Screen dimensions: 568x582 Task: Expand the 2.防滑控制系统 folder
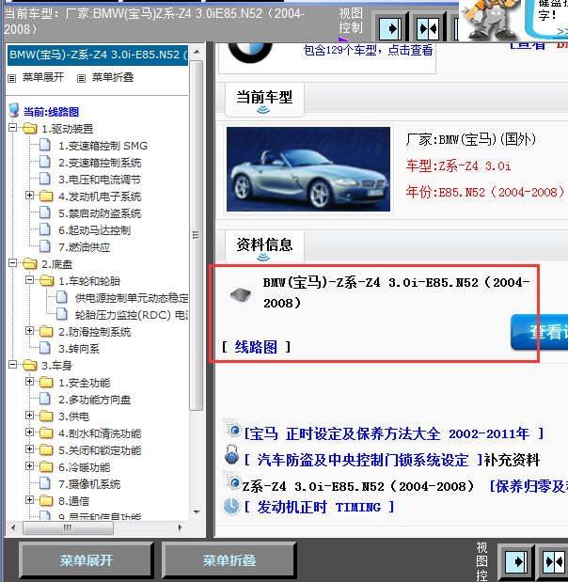(x=30, y=331)
